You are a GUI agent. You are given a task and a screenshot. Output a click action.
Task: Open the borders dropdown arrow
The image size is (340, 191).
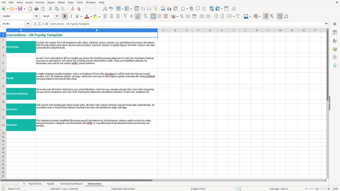tap(233, 16)
